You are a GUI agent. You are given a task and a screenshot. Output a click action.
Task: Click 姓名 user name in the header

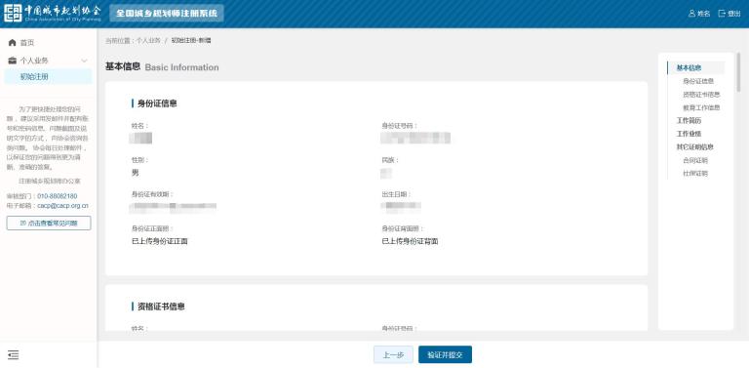(703, 14)
